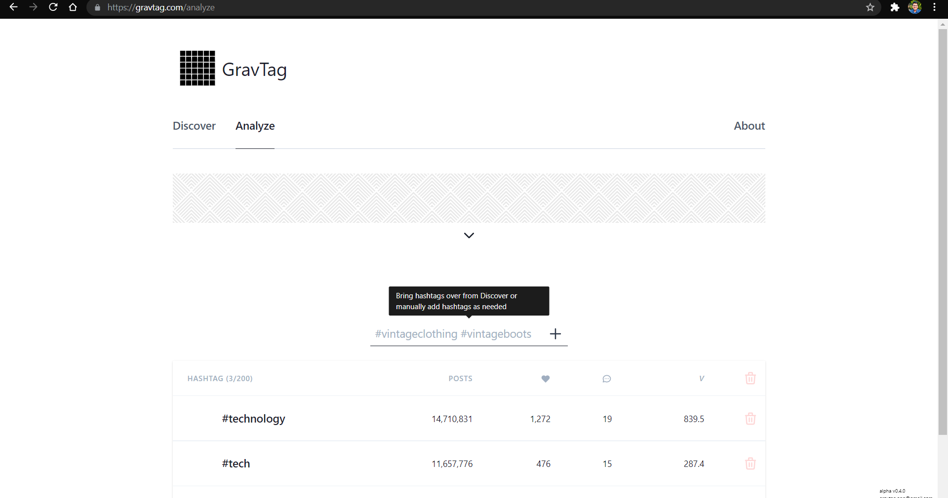
Task: Select comments value 15 for #tech
Action: pyautogui.click(x=607, y=464)
